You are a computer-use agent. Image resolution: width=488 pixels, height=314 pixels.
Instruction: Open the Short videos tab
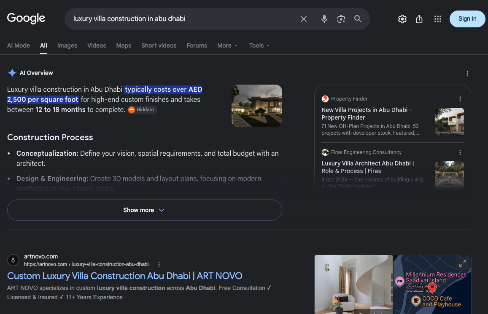[x=159, y=45]
